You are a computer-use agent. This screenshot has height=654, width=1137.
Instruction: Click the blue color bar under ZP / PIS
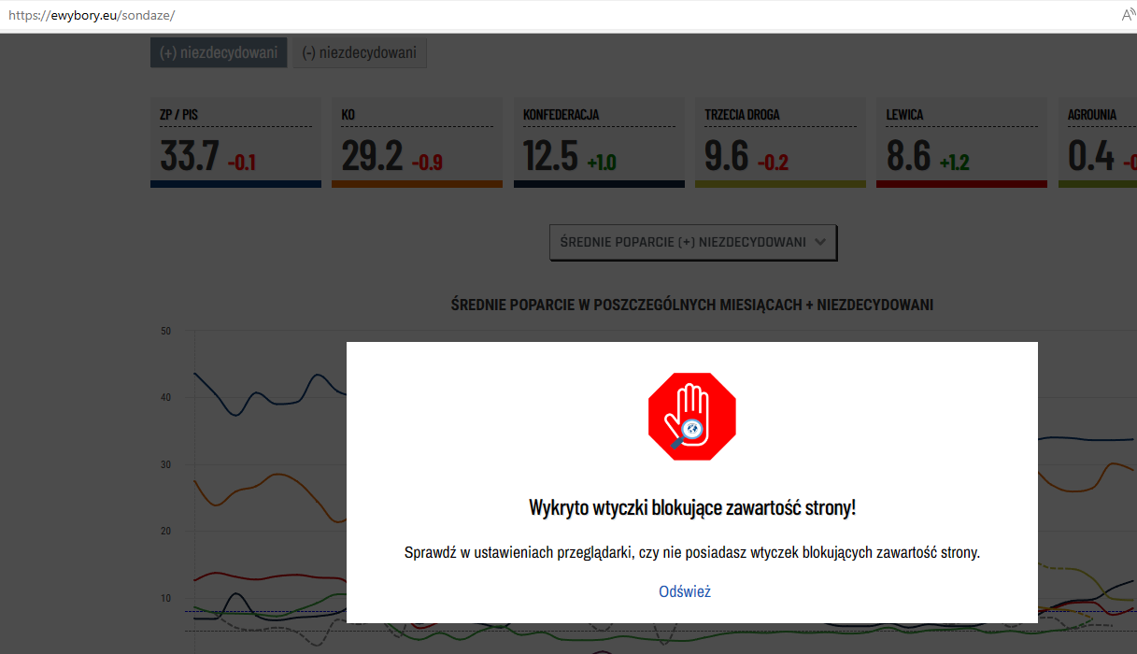coord(235,184)
